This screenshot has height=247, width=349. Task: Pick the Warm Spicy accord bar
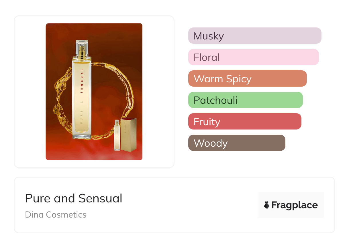pyautogui.click(x=248, y=79)
